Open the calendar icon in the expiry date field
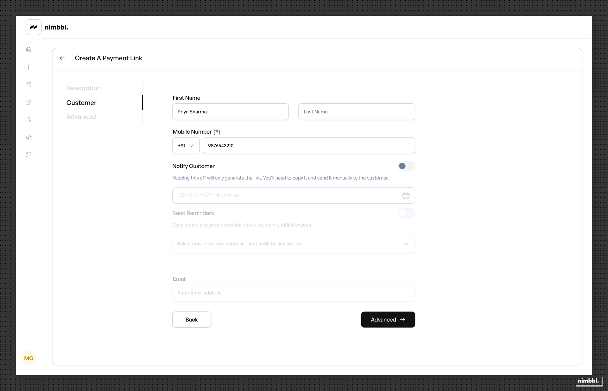 tap(406, 196)
